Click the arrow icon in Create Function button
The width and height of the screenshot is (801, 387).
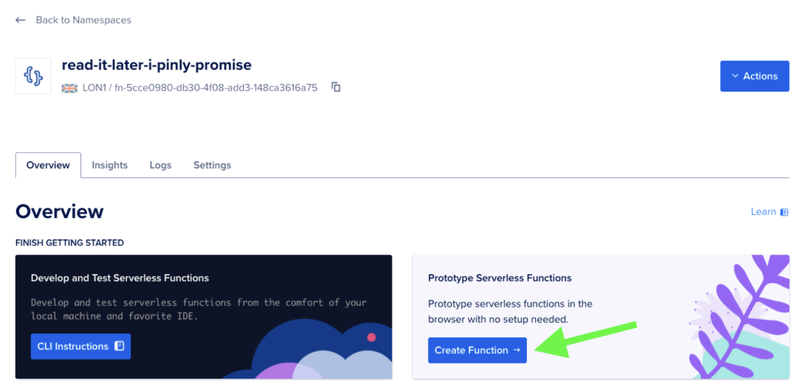click(516, 350)
